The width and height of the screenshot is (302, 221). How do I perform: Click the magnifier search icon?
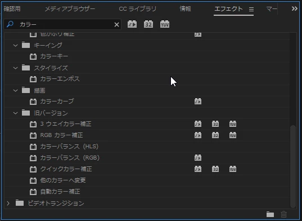click(10, 24)
